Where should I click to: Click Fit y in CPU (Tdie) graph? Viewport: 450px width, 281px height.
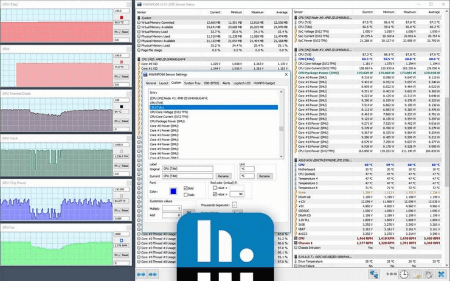click(117, 32)
